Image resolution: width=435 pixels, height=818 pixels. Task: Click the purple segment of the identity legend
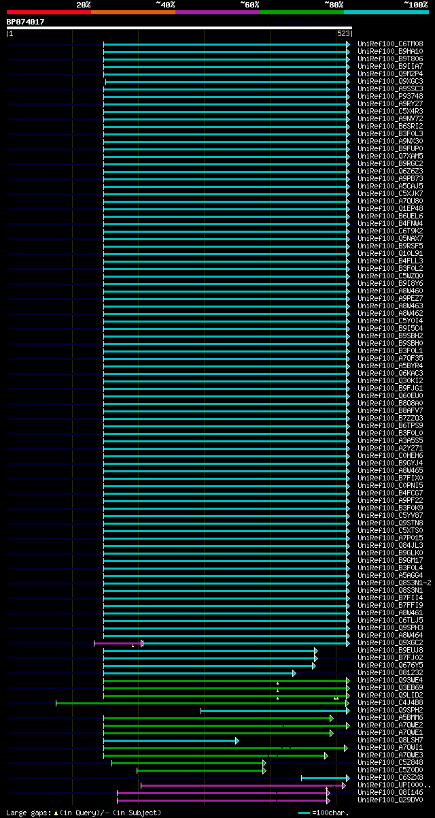tap(217, 12)
